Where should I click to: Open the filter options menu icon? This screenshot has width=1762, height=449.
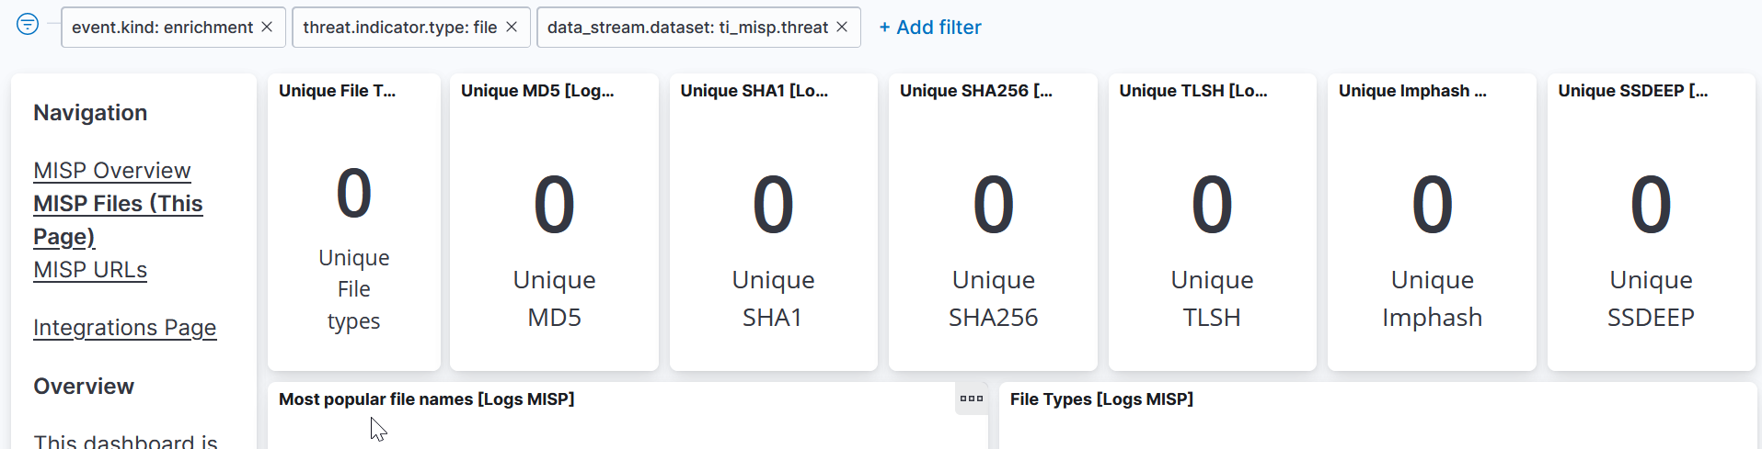pos(28,25)
